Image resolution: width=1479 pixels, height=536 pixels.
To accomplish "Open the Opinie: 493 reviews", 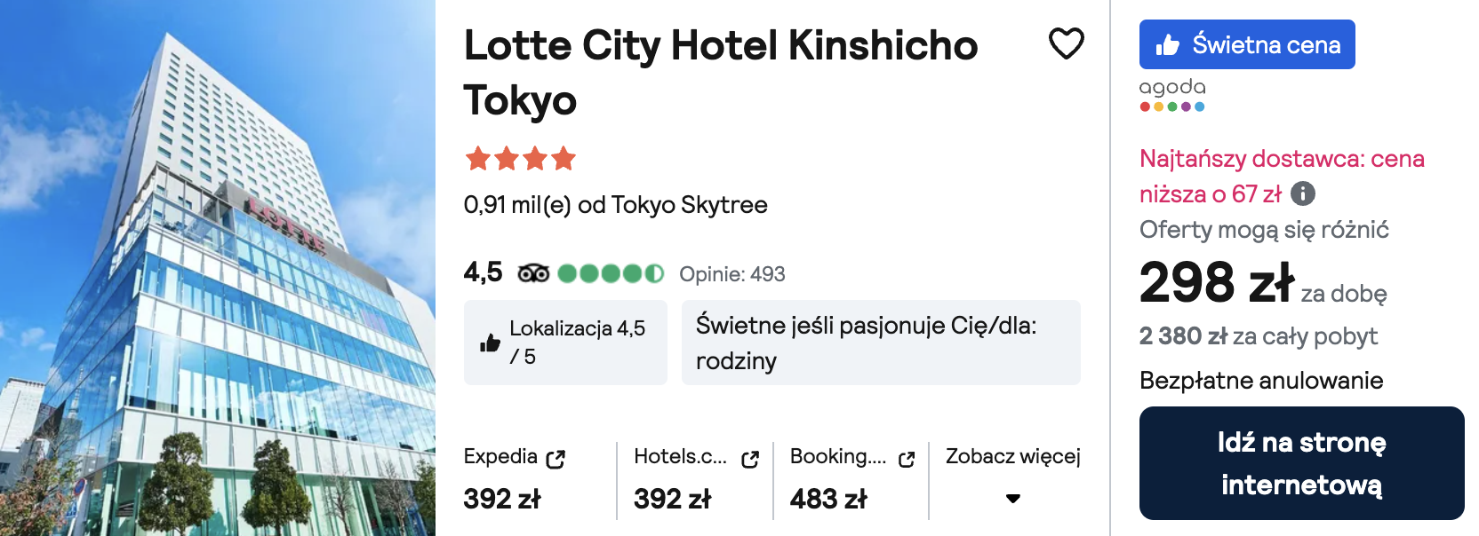I will click(732, 274).
